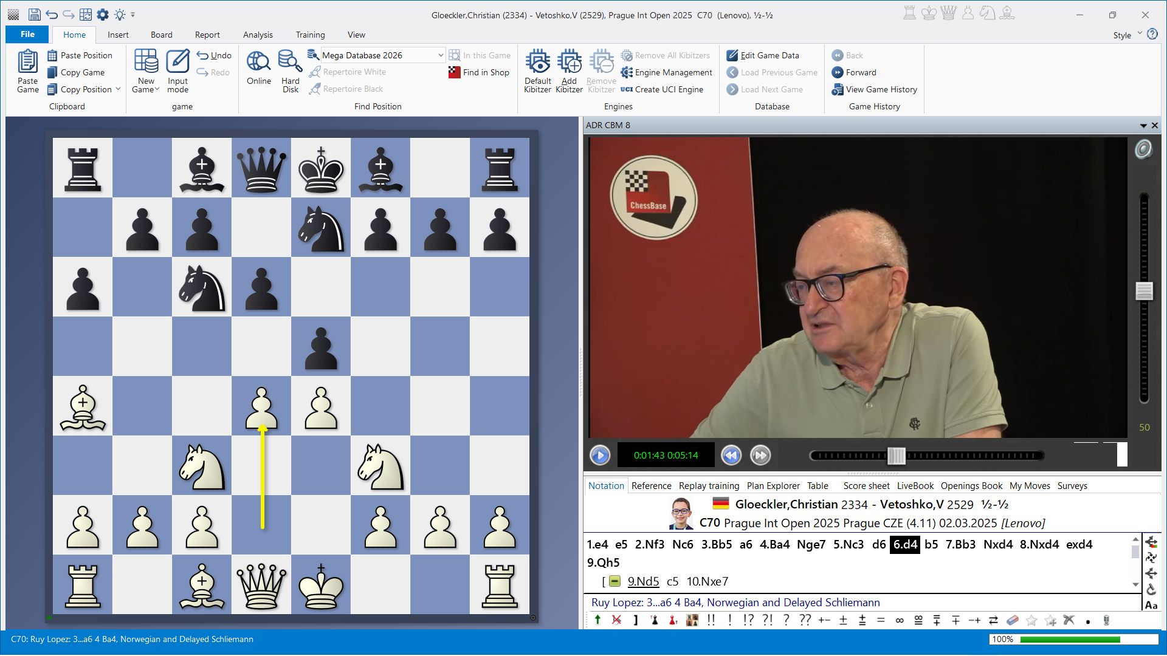Open the Openings Book tab
Image resolution: width=1167 pixels, height=656 pixels.
(971, 486)
